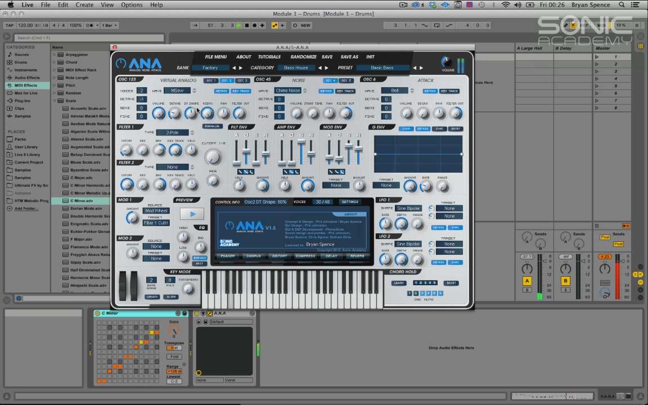Click the tempo 120.00 field
Image resolution: width=648 pixels, height=405 pixels.
(25, 25)
